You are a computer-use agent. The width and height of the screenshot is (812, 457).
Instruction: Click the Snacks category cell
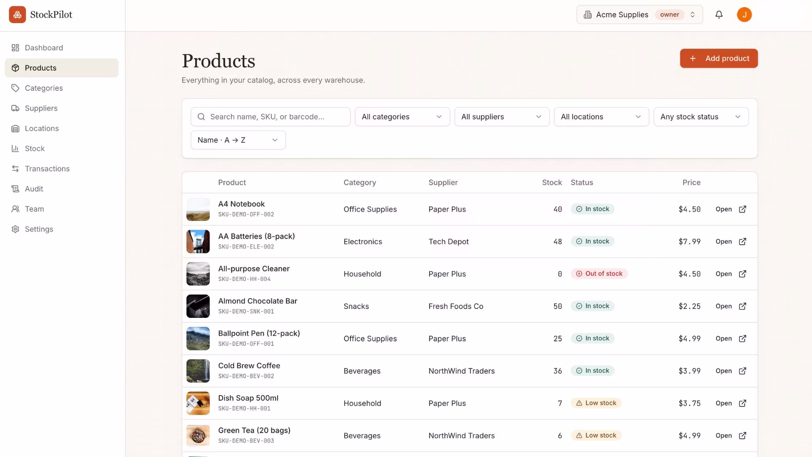pos(356,306)
